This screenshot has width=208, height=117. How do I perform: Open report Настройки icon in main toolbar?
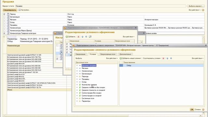click(19, 10)
